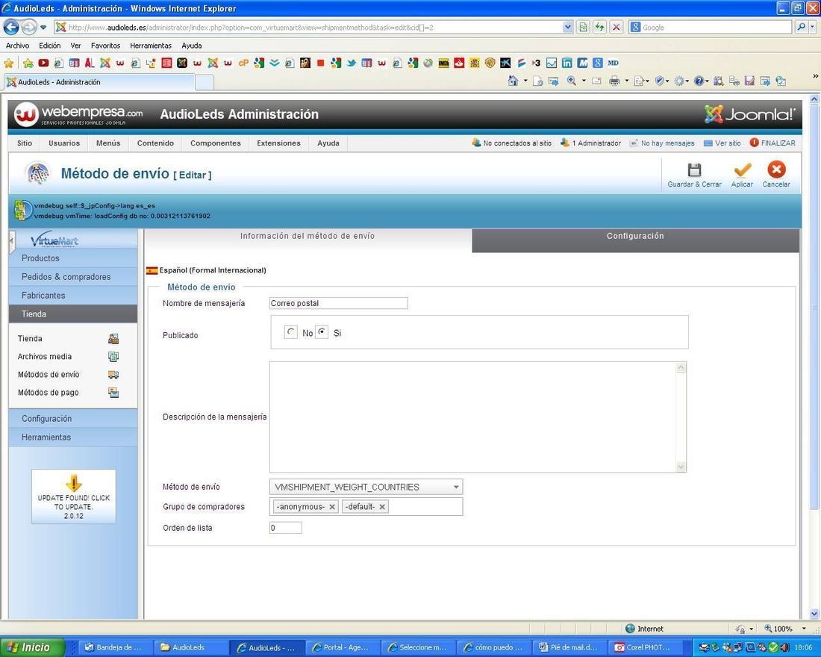821x657 pixels.
Task: Open Métodos de envío truck icon
Action: pyautogui.click(x=113, y=375)
